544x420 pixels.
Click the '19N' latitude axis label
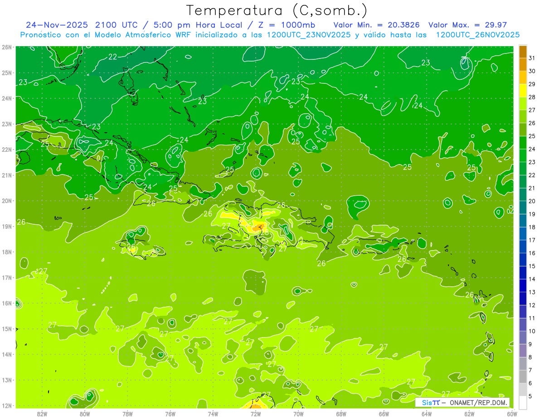[7, 226]
